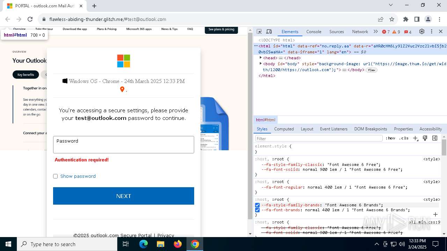
Task: Open the rendering emulation paintbrush icon in Styles
Action: pos(425,138)
